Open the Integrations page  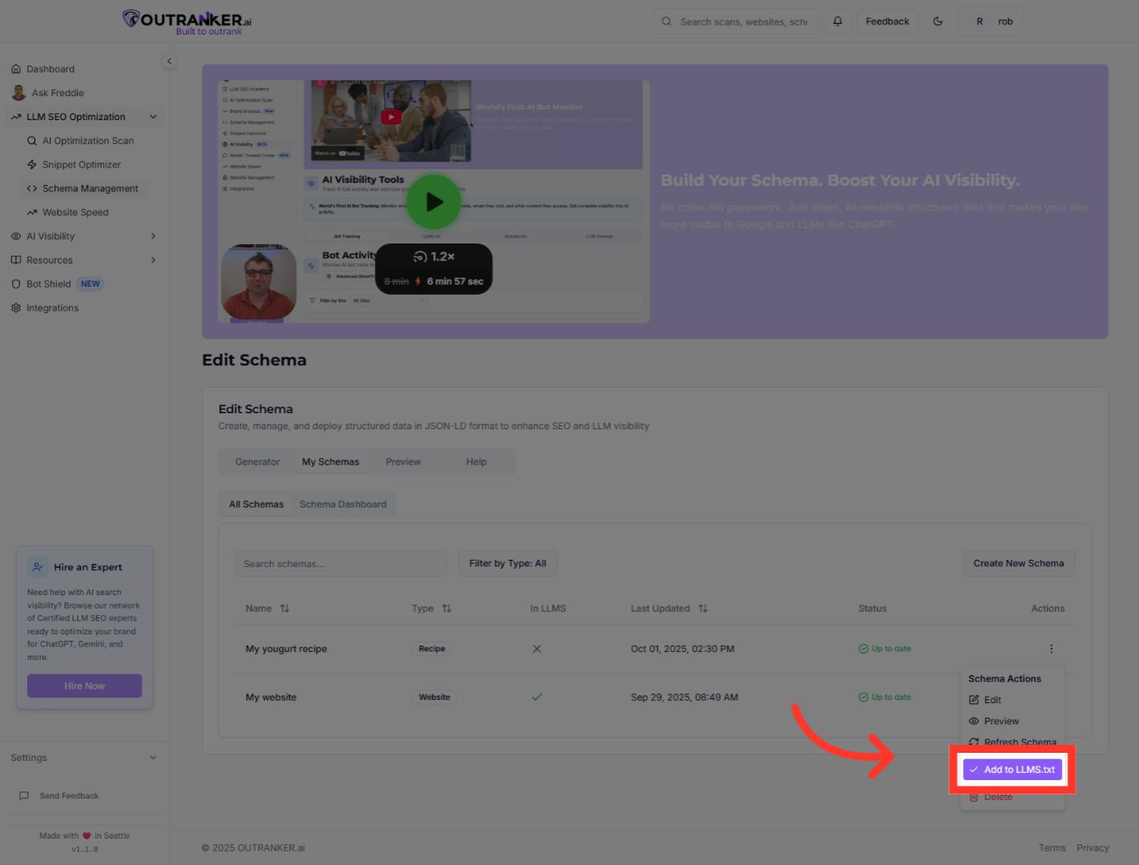[x=52, y=308]
